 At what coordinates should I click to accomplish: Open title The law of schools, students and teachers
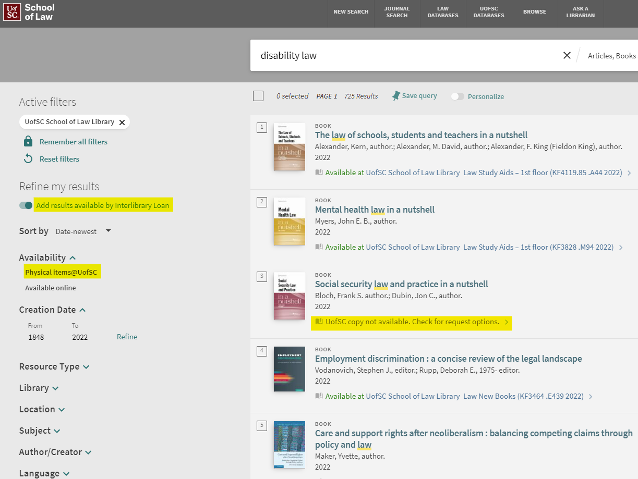coord(421,135)
